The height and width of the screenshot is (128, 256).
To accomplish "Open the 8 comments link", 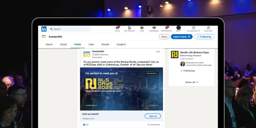I will tap(154, 125).
